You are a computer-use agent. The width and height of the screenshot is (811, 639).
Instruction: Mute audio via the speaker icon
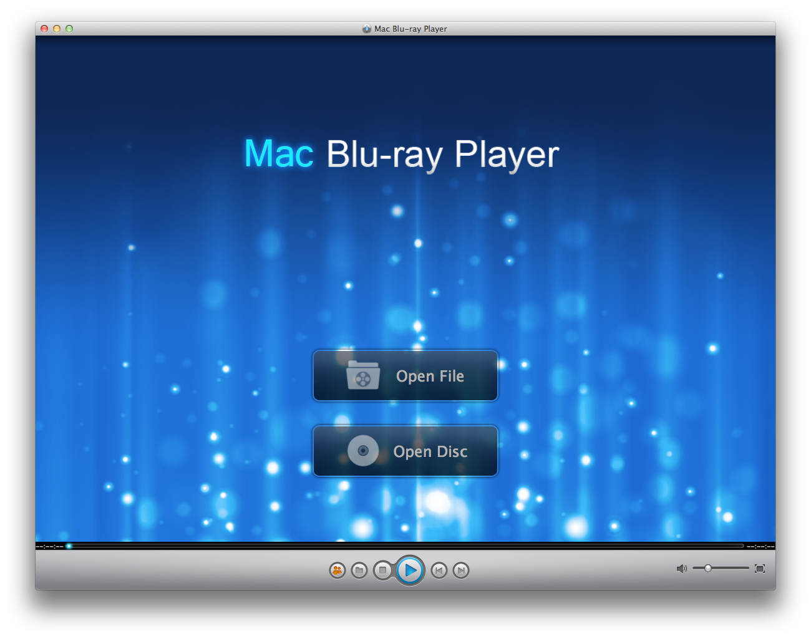pyautogui.click(x=682, y=569)
